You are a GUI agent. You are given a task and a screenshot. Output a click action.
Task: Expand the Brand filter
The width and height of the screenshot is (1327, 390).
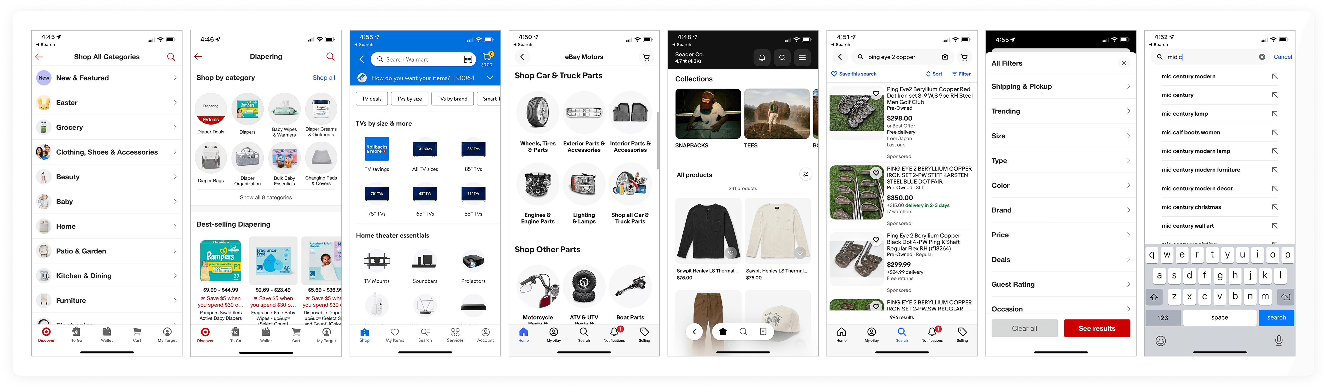click(x=1061, y=210)
